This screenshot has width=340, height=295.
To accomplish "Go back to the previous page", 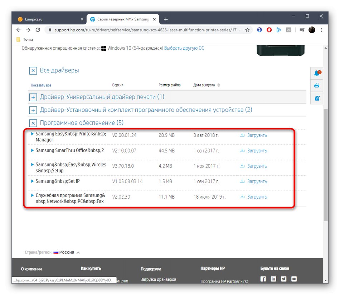I will 18,30.
